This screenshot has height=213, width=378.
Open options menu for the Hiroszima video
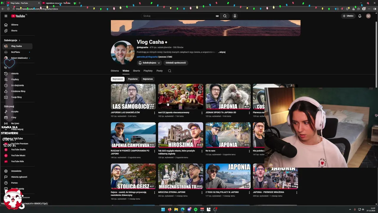pos(202,151)
